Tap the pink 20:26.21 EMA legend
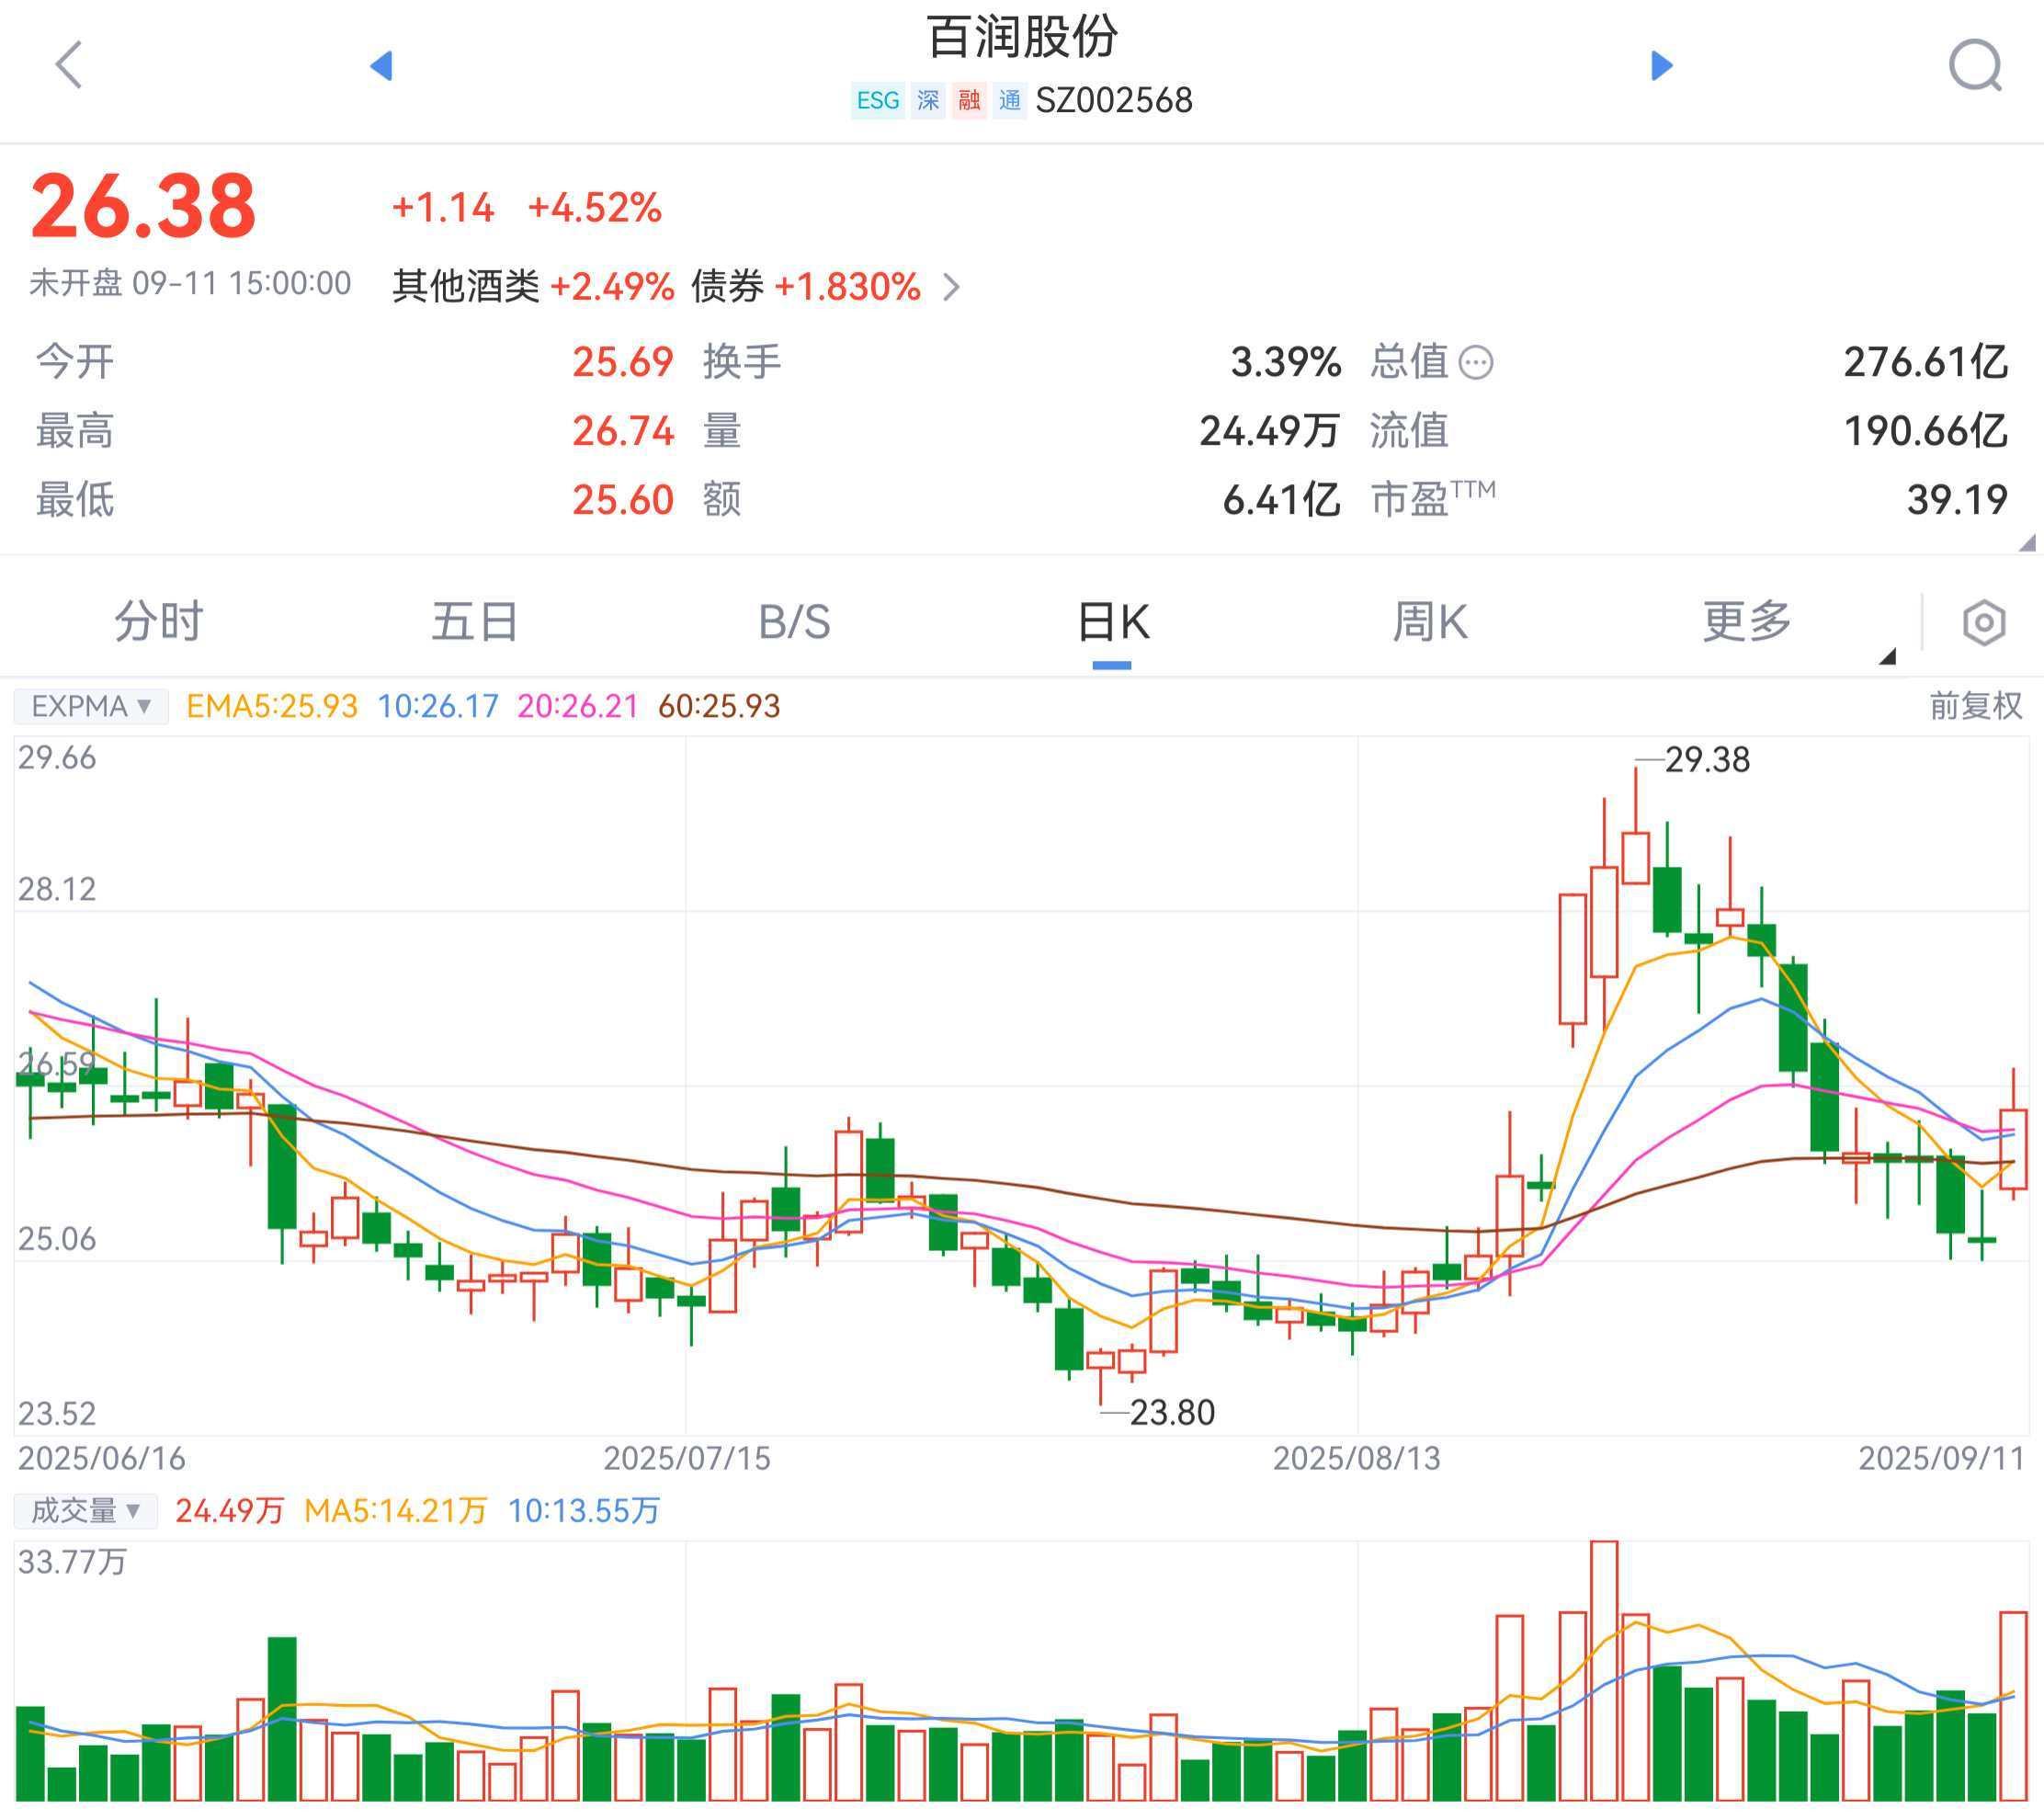The image size is (2044, 1820). 578,706
